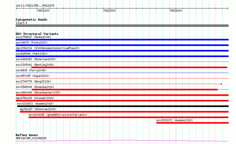
Task: Select the RefSeq Genes track title
Action: tap(27, 135)
